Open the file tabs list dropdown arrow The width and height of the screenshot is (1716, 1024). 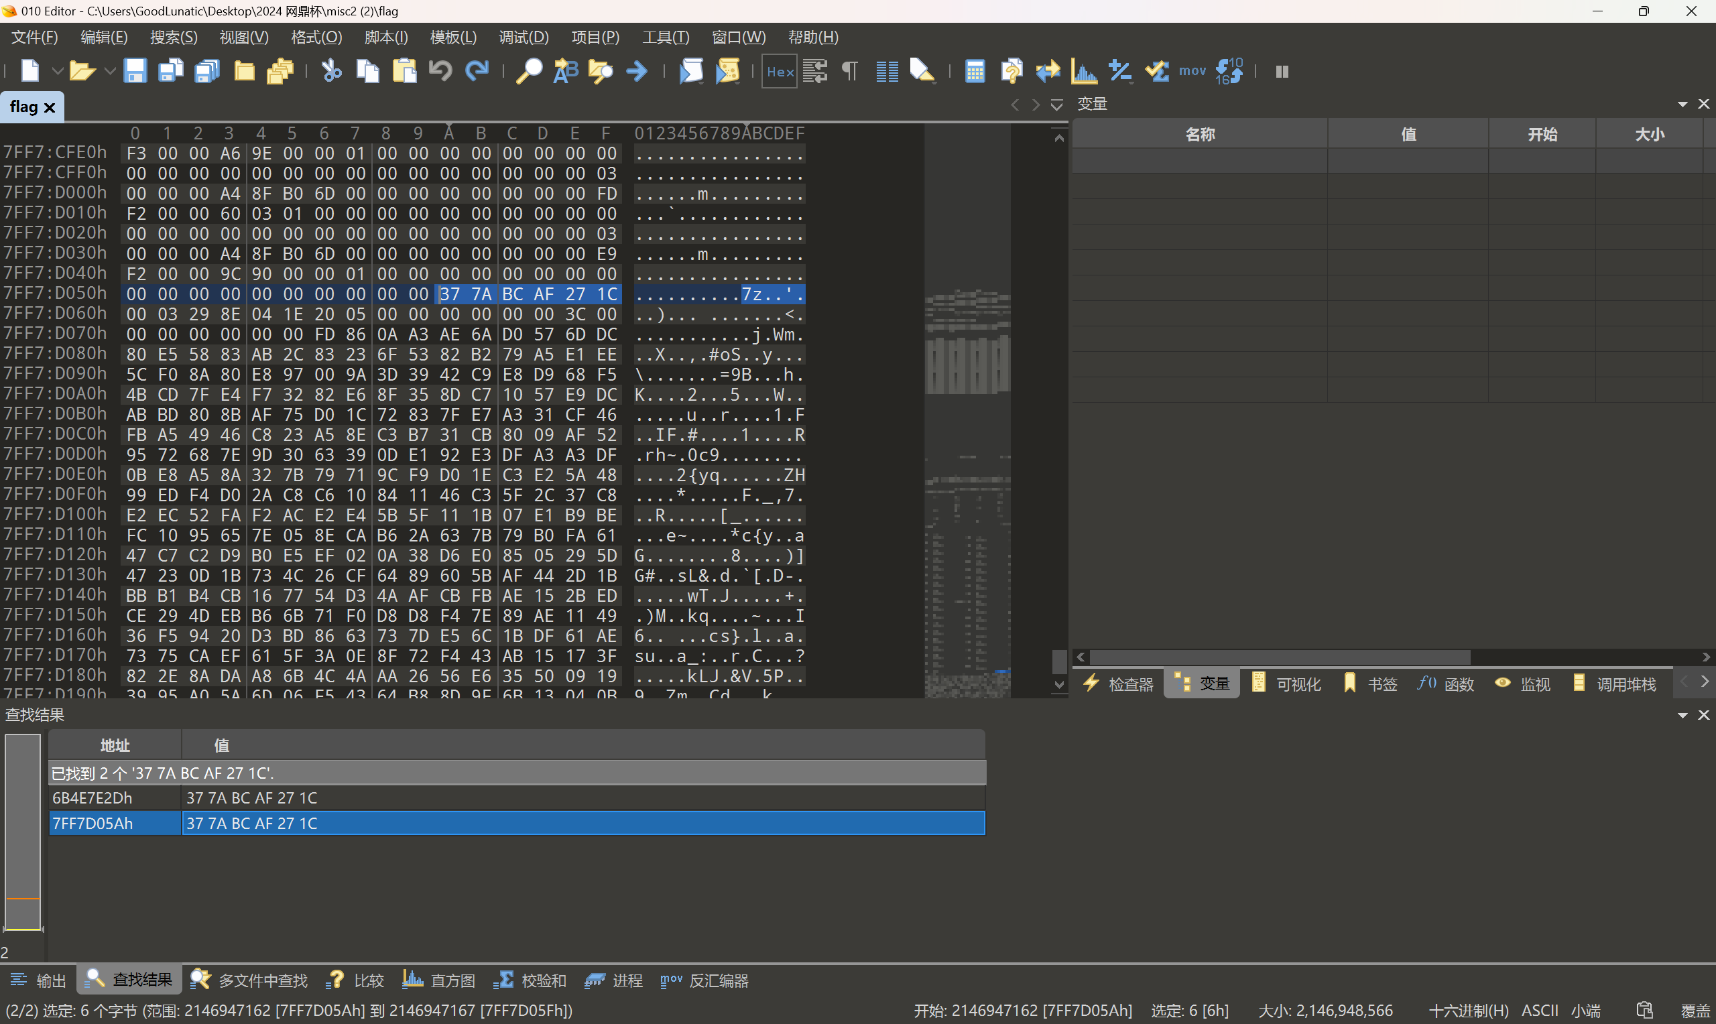point(1056,105)
